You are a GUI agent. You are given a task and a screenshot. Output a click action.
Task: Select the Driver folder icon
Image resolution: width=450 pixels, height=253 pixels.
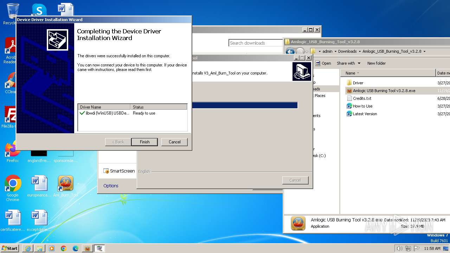coord(349,83)
